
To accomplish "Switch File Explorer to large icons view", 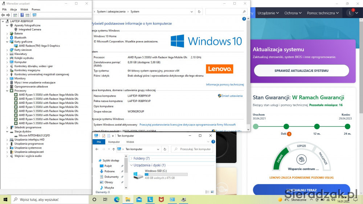I will pos(212,192).
